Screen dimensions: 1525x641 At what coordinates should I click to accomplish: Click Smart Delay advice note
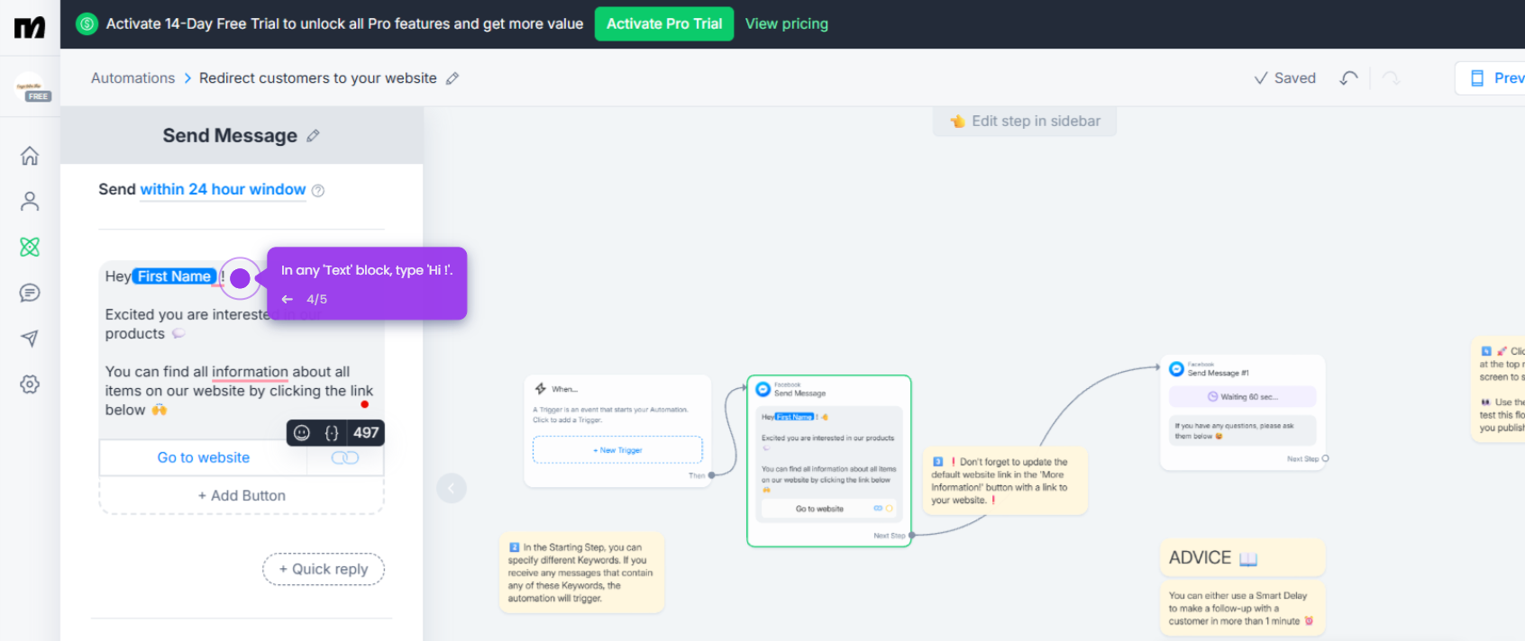point(1242,609)
